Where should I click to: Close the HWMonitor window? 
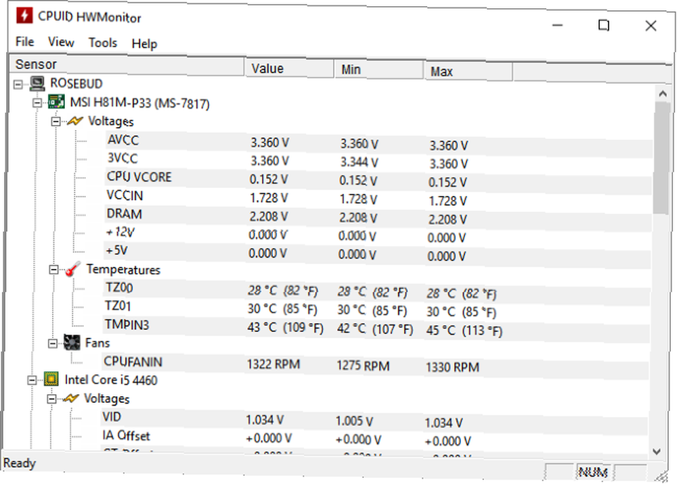tap(651, 26)
